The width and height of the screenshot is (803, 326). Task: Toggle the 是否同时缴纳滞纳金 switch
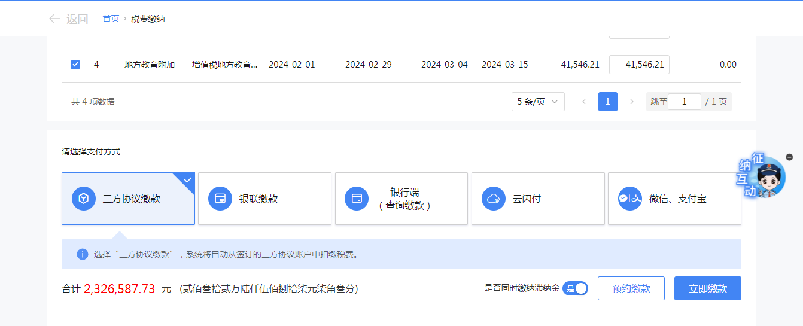point(575,288)
